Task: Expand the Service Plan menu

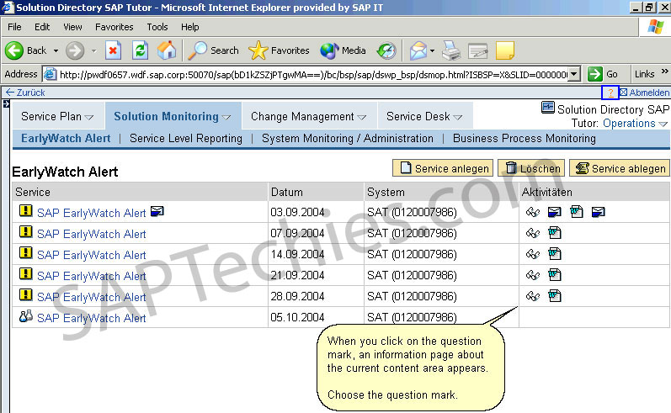Action: [x=89, y=117]
